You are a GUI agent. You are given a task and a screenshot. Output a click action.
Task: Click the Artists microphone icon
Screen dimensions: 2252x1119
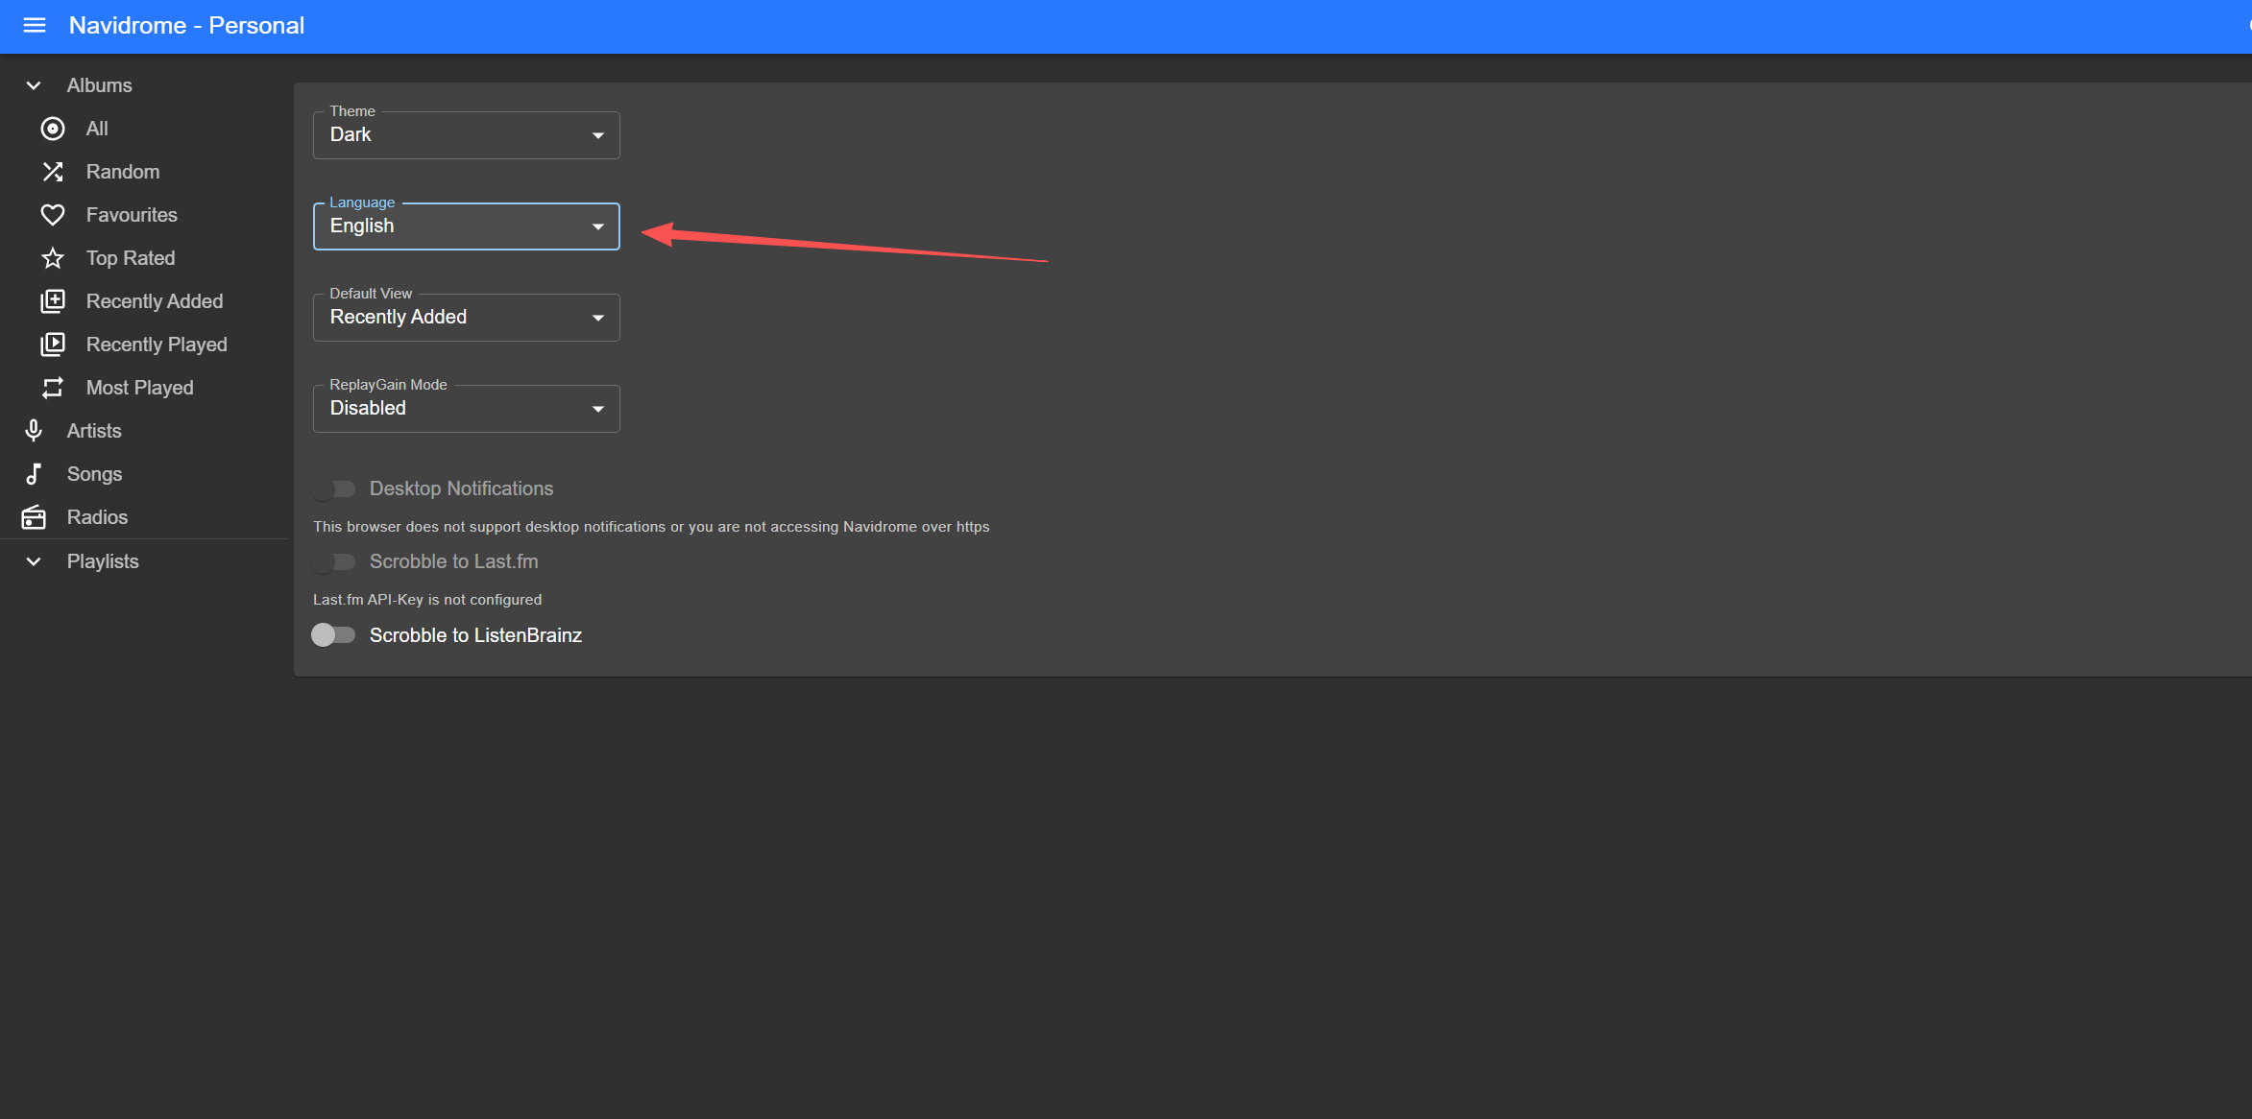[x=34, y=431]
